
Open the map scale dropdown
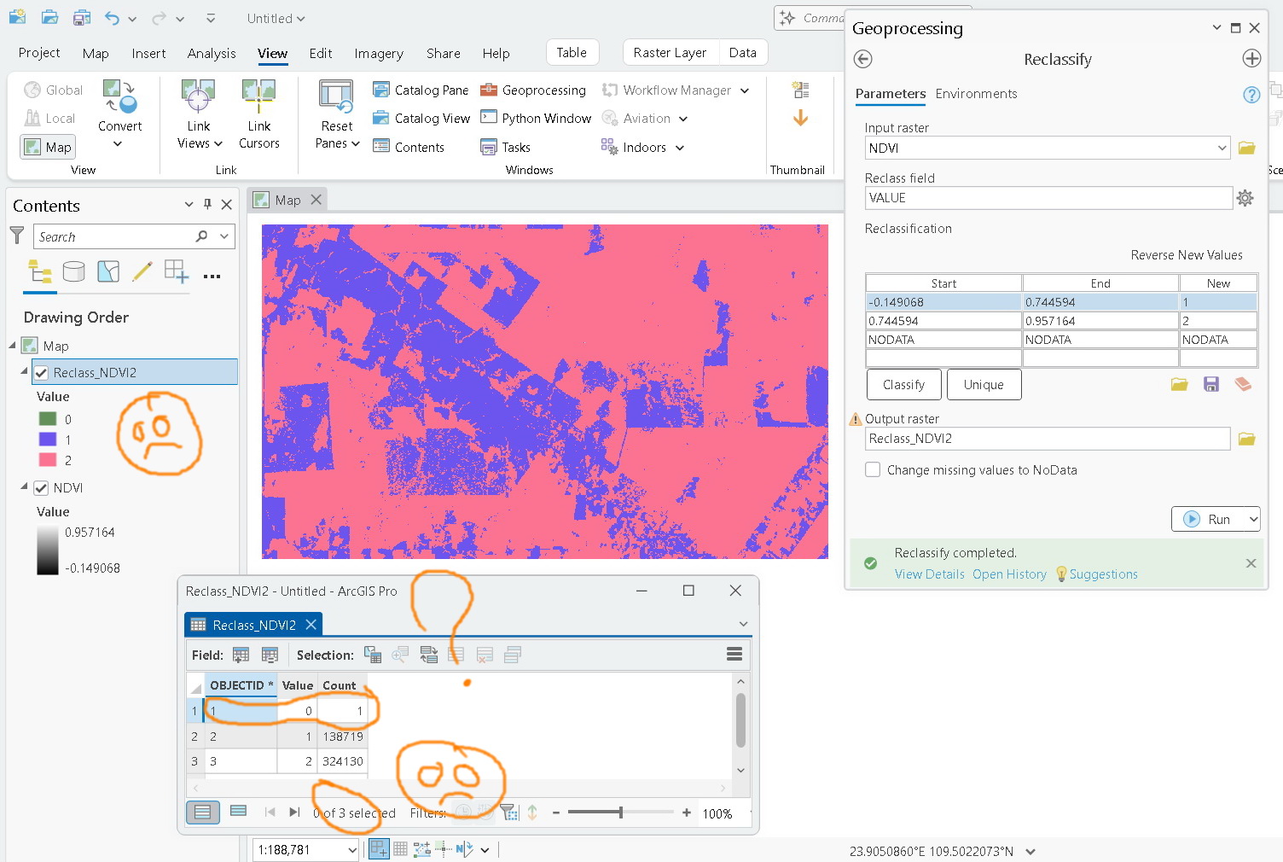pos(351,849)
